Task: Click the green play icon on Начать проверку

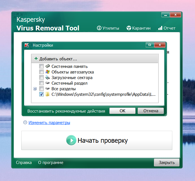Action: [x=71, y=140]
